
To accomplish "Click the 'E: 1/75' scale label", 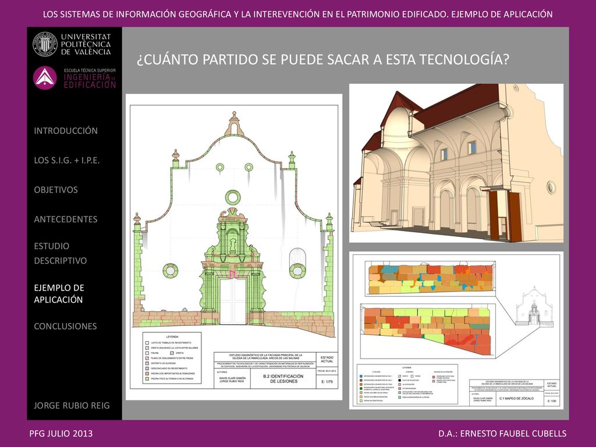I will tap(327, 381).
